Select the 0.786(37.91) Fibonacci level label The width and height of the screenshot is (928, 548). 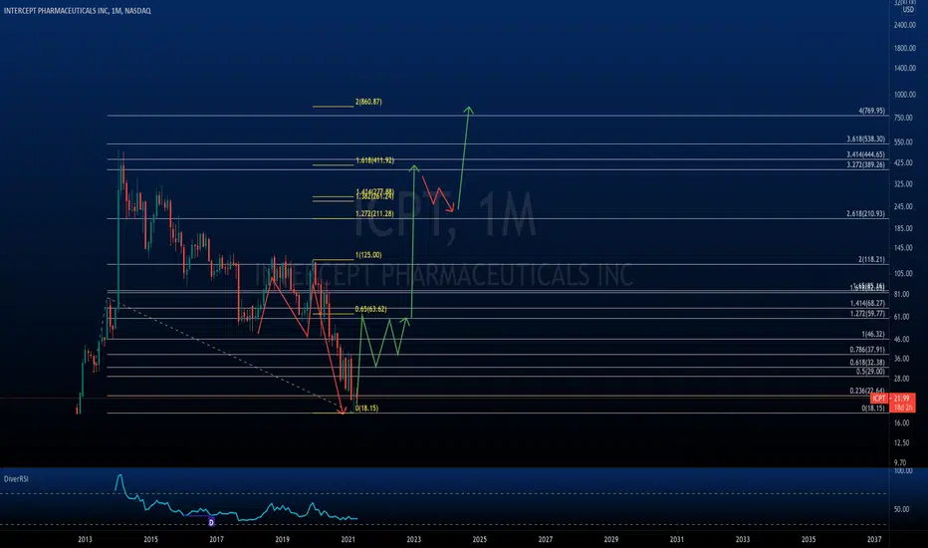coord(867,350)
